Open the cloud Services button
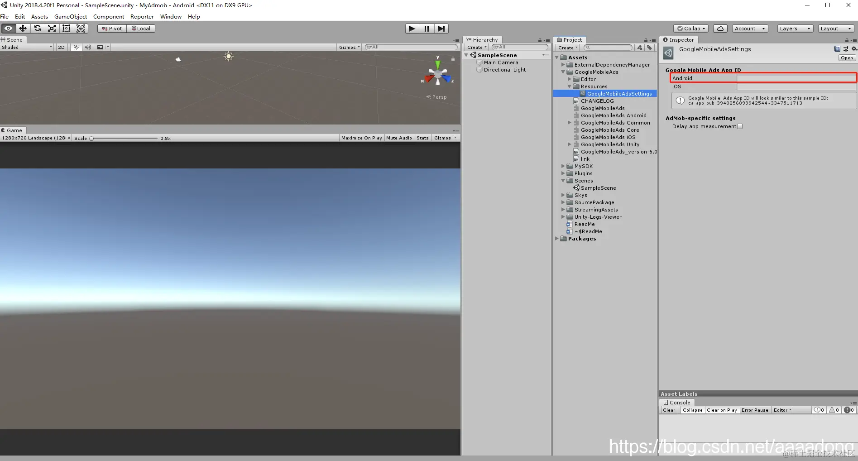The width and height of the screenshot is (858, 461). (720, 29)
